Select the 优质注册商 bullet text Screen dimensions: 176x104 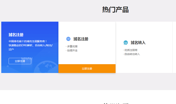click(x=131, y=50)
